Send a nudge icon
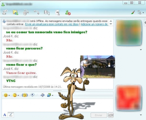Screen dimensions: 146x120 click(x=25, y=95)
